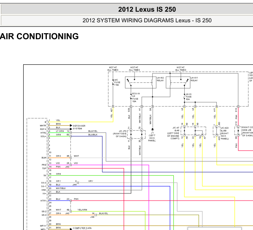The height and width of the screenshot is (230, 253).
Task: Click the "LH-IG1 RELAY" label
Action: (194, 79)
